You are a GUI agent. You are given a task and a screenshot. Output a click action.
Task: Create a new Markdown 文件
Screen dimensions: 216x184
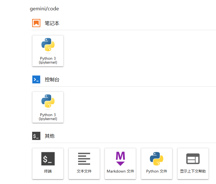pyautogui.click(x=120, y=164)
